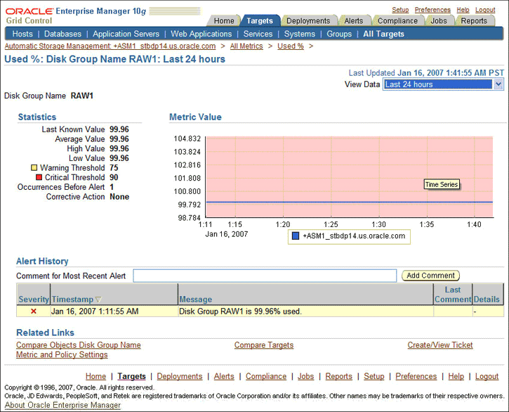Select the Databases subtab
Viewport: 509px width, 412px height.
[62, 34]
